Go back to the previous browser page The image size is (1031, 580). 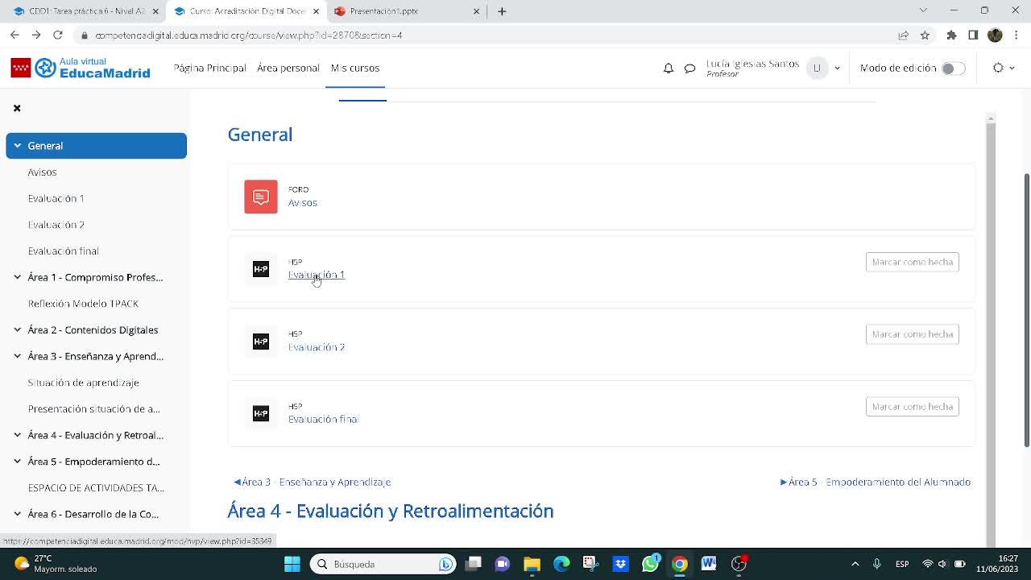point(14,35)
